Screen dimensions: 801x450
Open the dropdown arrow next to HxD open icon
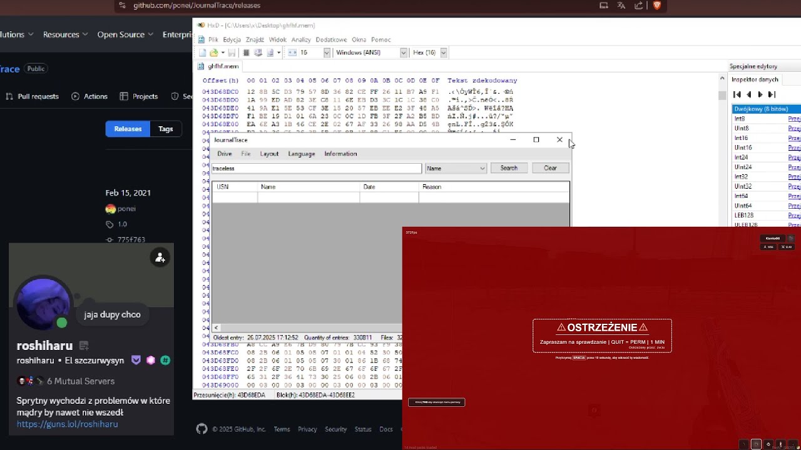point(222,52)
